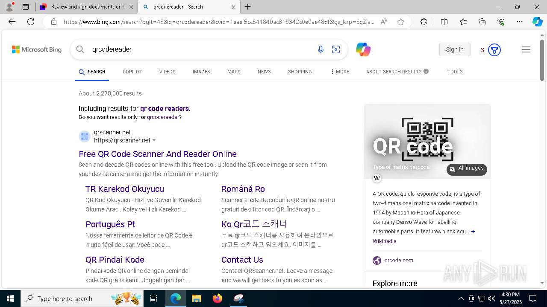The height and width of the screenshot is (307, 547).
Task: Open Browser essentials heart icon
Action: point(501,22)
